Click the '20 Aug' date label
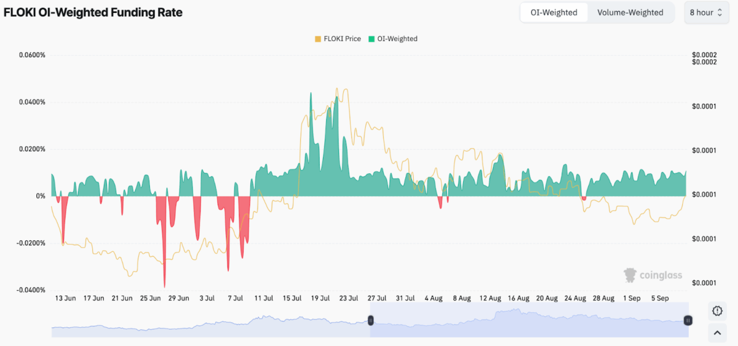The height and width of the screenshot is (346, 738). pos(547,298)
